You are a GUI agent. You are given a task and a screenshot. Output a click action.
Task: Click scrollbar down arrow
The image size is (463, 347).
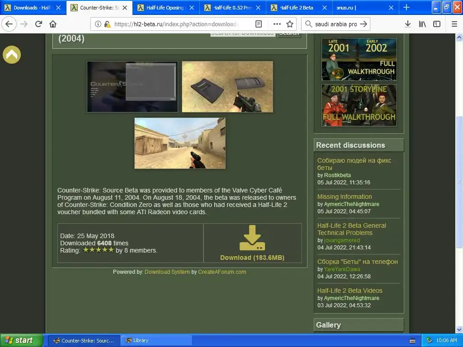pyautogui.click(x=459, y=329)
